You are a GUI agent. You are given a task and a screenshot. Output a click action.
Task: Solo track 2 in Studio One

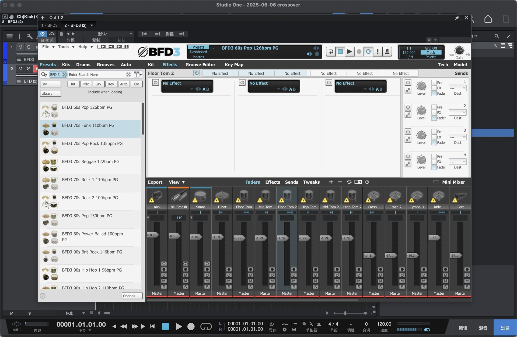coord(29,69)
